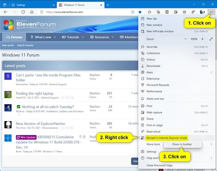Click the pin icon on KB5008215 post

pos(80,137)
